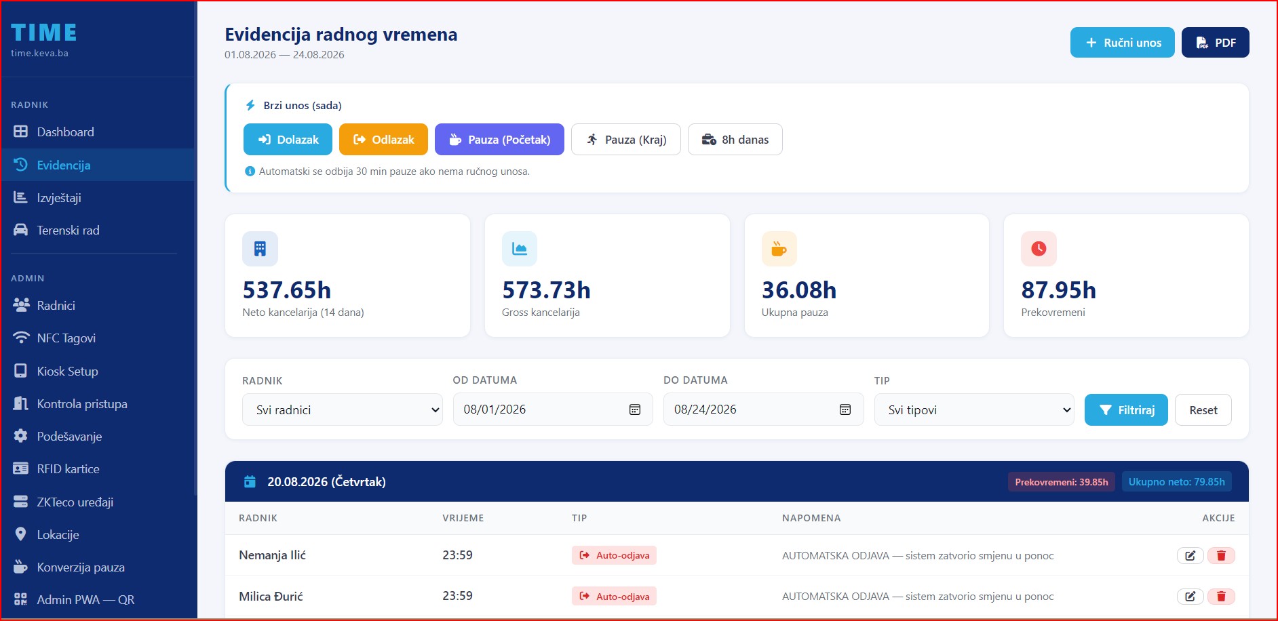Click the trash icon in Nemanja Ilić row
Image resolution: width=1278 pixels, height=621 pixels.
pyautogui.click(x=1221, y=556)
